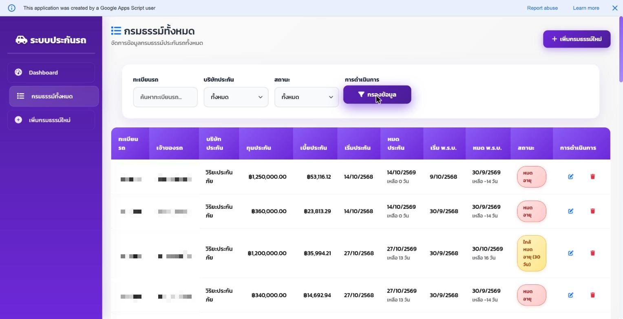Click the page vertical scrollbar

(x=621, y=49)
